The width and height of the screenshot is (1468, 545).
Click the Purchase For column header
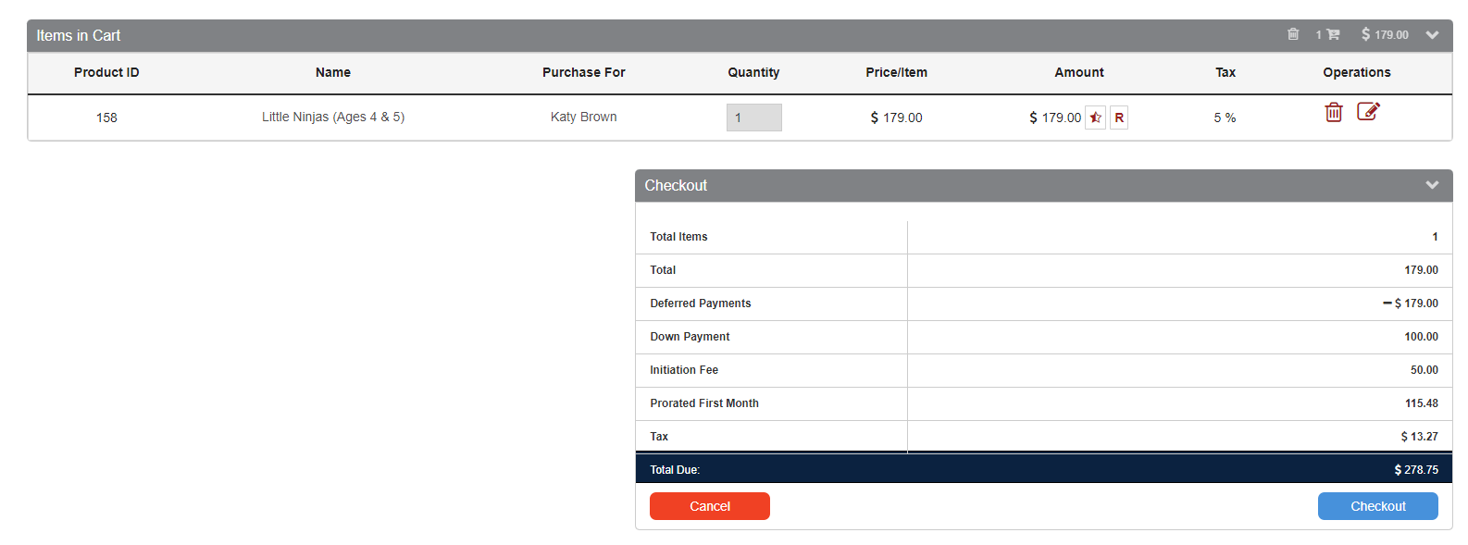[583, 73]
